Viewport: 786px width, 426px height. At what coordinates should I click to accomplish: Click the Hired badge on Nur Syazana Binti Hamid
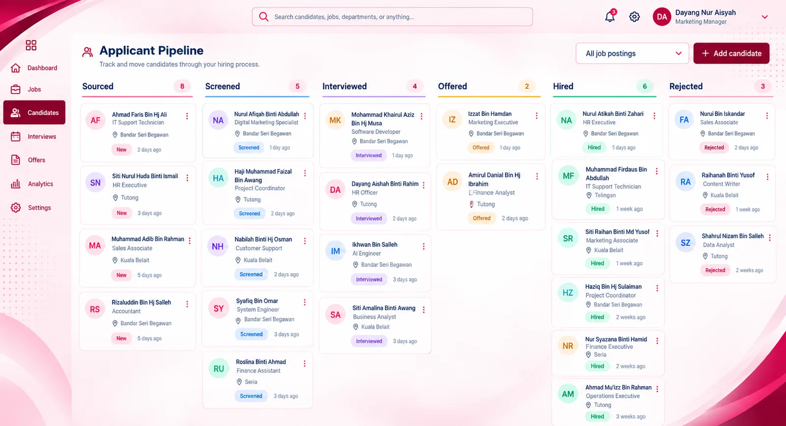pos(597,366)
